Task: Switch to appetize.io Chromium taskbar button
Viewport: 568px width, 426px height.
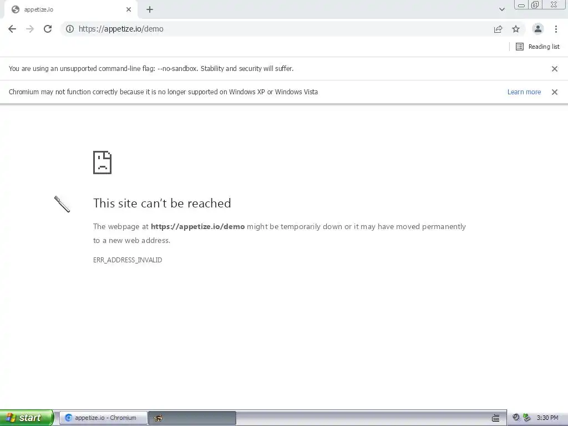Action: tap(103, 418)
